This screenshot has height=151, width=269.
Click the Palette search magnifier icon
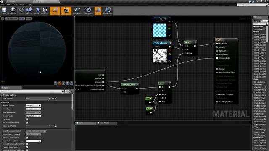click(267, 24)
